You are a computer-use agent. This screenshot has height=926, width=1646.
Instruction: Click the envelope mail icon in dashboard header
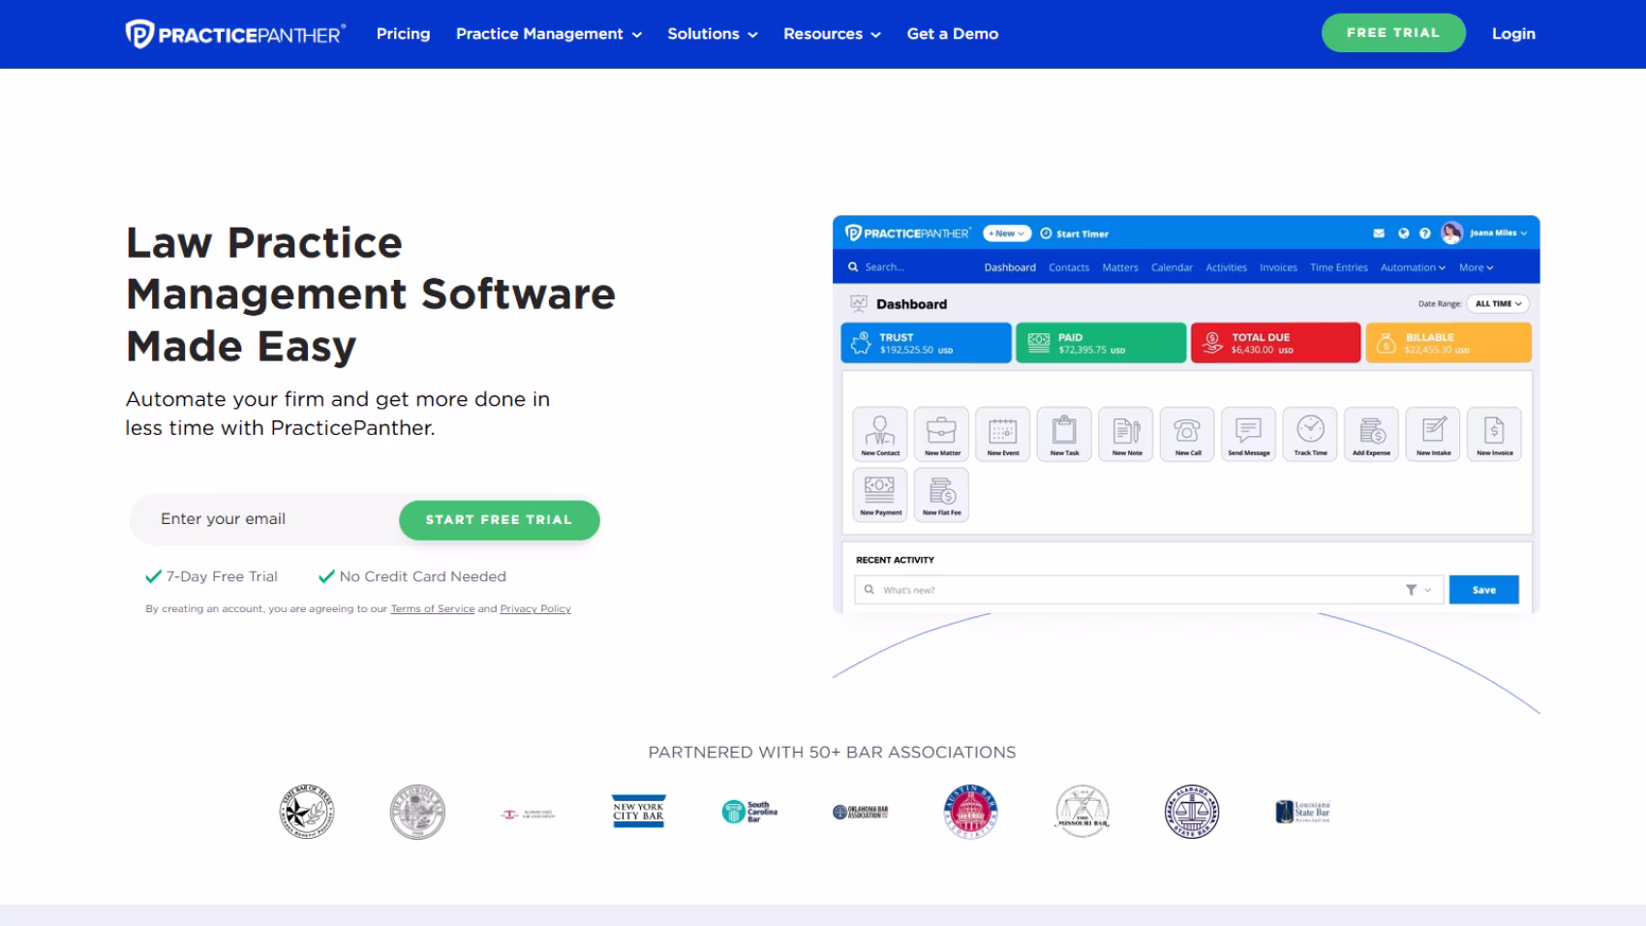pos(1379,233)
